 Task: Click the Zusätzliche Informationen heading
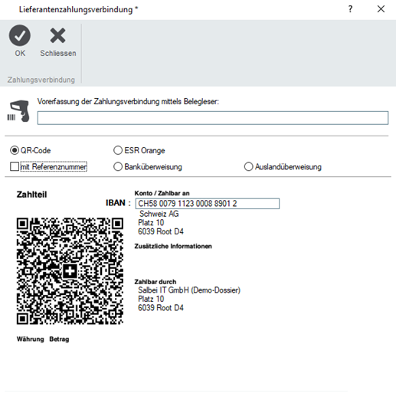click(x=173, y=246)
